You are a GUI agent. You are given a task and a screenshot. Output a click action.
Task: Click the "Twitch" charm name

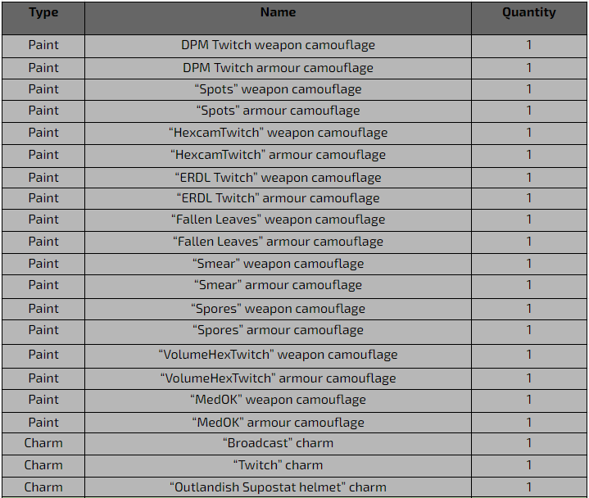click(278, 465)
